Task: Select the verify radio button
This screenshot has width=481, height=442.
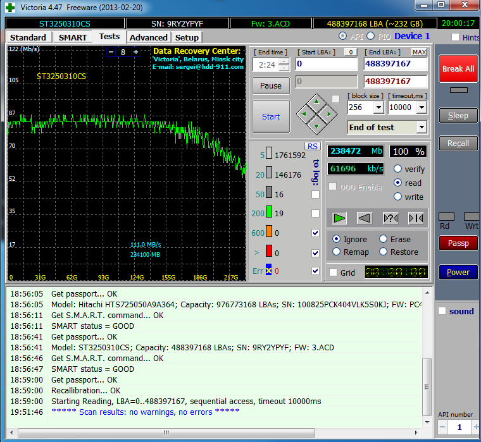Action: click(x=398, y=169)
